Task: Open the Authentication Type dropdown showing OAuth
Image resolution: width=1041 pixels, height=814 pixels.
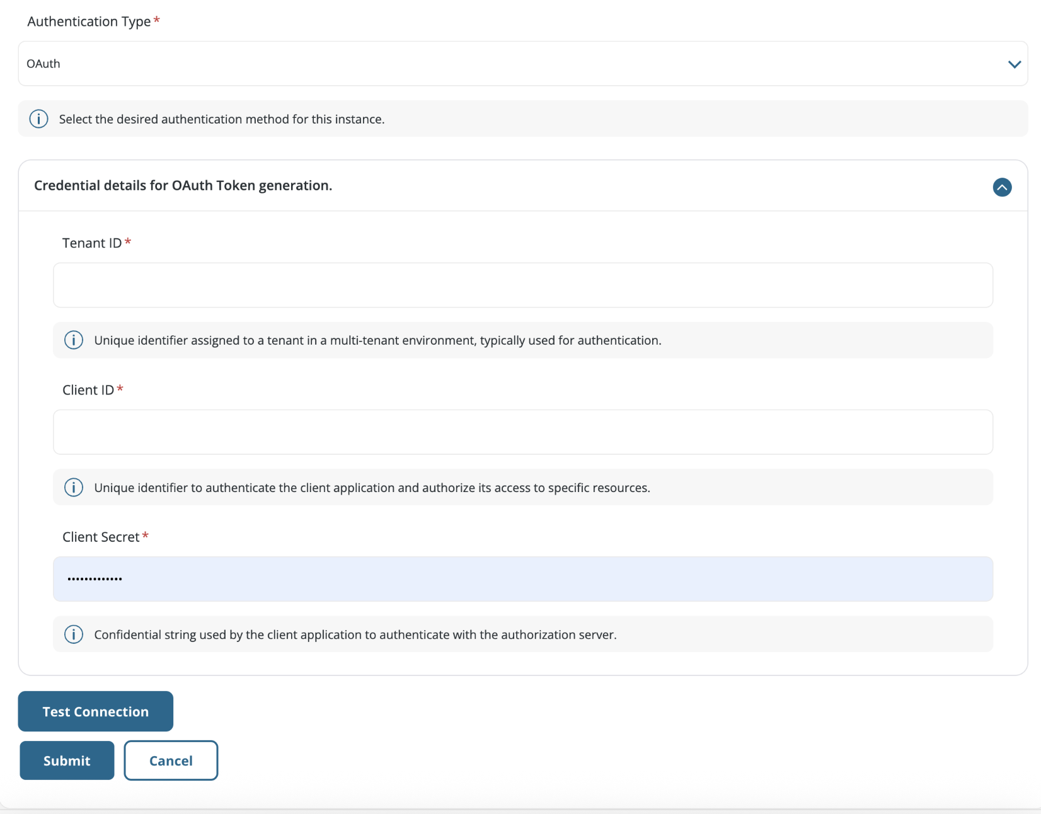Action: tap(523, 64)
